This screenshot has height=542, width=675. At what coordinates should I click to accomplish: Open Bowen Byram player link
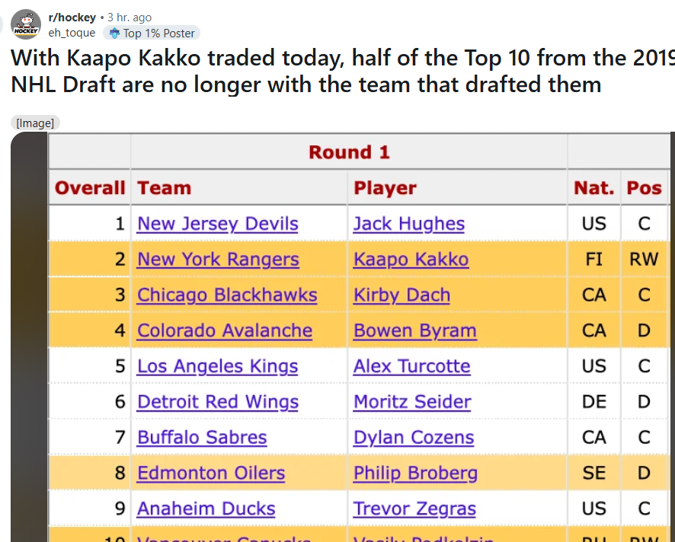coord(415,330)
